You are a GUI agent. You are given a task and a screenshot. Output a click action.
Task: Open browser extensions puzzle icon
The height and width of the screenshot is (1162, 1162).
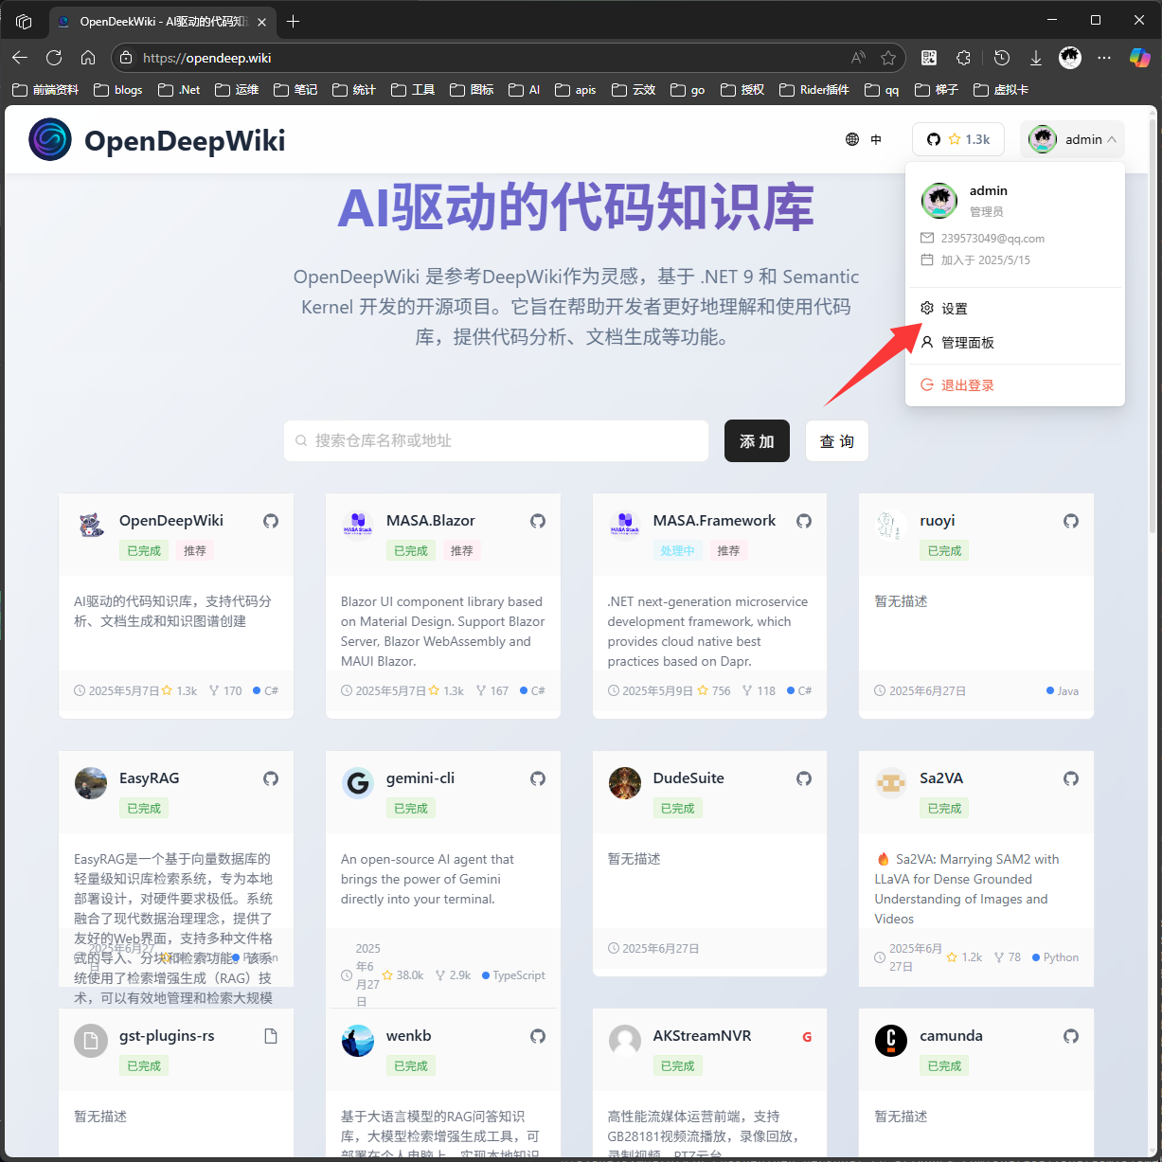pyautogui.click(x=963, y=58)
